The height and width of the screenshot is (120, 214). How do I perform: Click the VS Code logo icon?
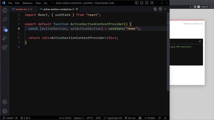[4, 3]
